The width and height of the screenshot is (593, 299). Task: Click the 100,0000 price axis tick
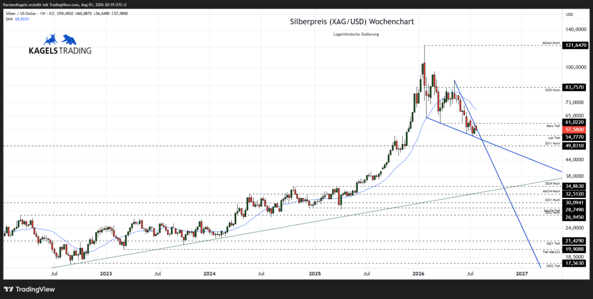[x=576, y=67]
